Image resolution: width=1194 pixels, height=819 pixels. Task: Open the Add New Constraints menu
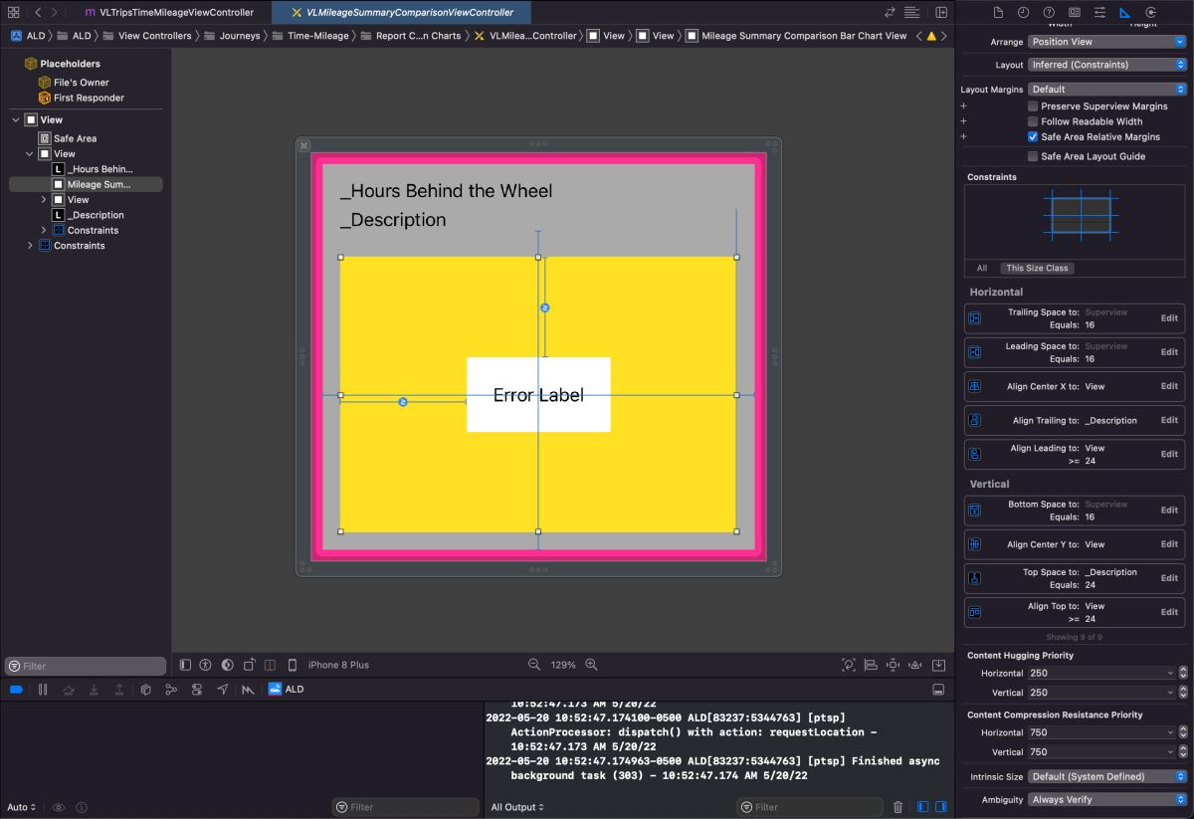[894, 665]
